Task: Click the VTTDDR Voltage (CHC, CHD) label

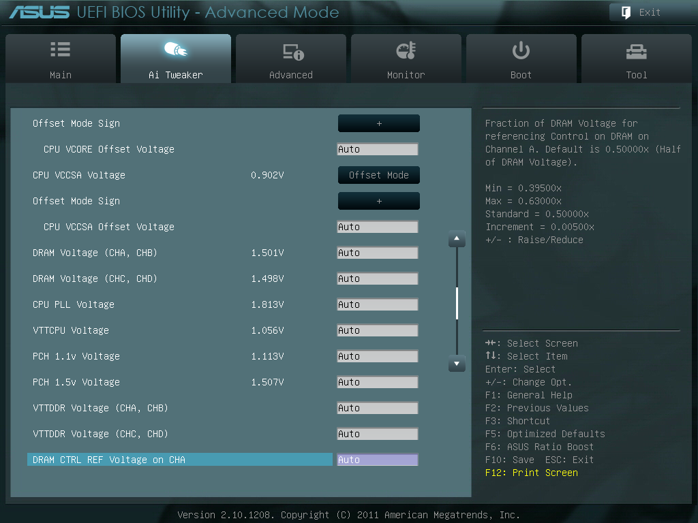Action: pos(100,434)
